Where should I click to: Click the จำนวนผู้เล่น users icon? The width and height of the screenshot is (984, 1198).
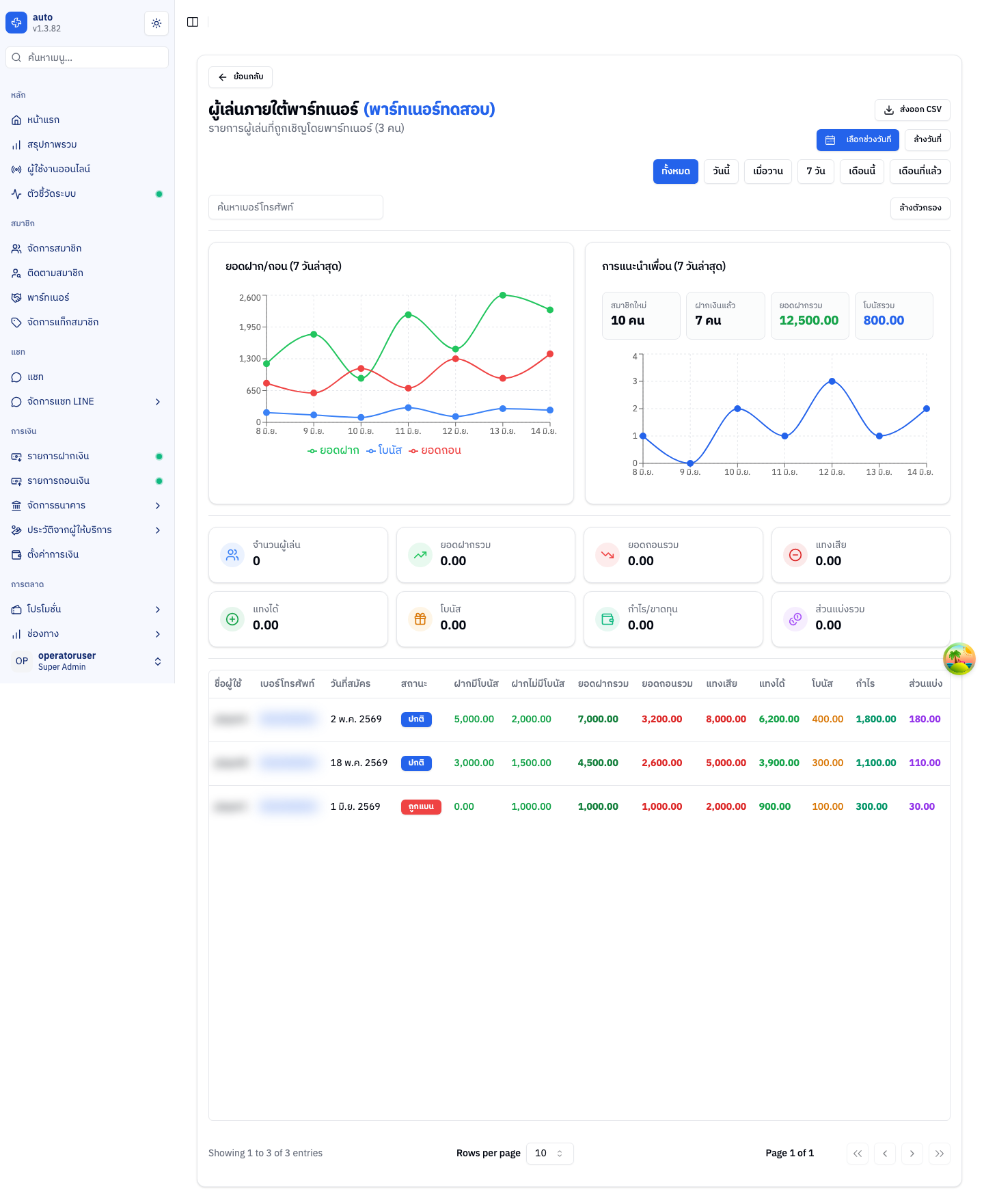232,555
